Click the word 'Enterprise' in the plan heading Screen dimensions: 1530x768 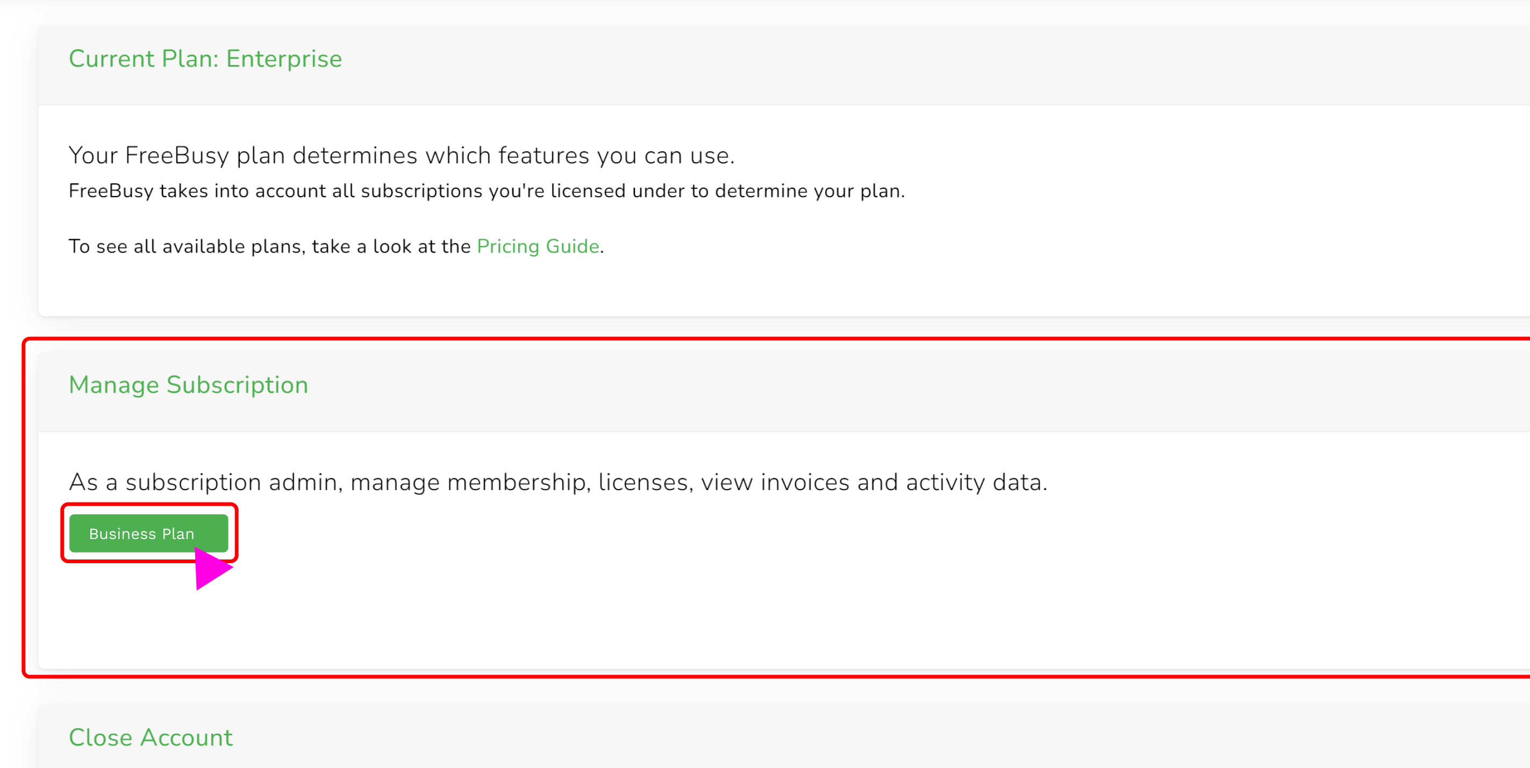284,59
